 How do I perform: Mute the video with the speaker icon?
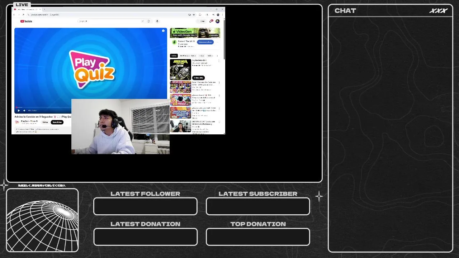click(24, 110)
